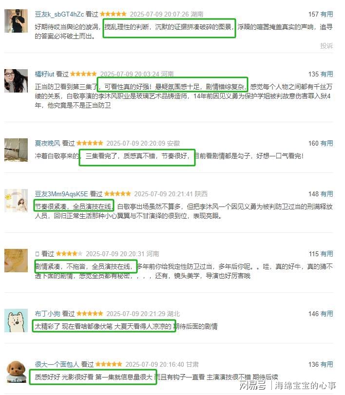Open username link 很大一个面包人
Screen dimensions: 345x395
point(57,364)
